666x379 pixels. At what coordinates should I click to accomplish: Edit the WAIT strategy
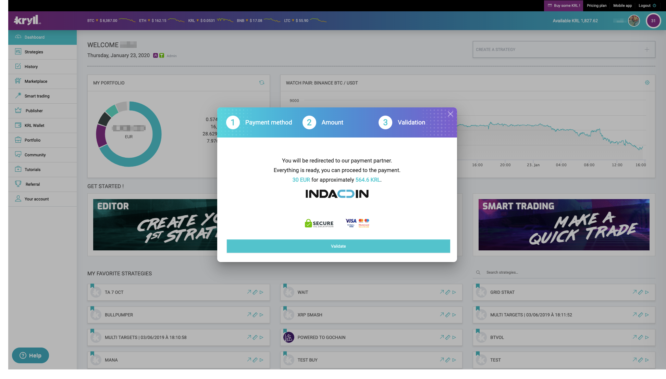(448, 292)
